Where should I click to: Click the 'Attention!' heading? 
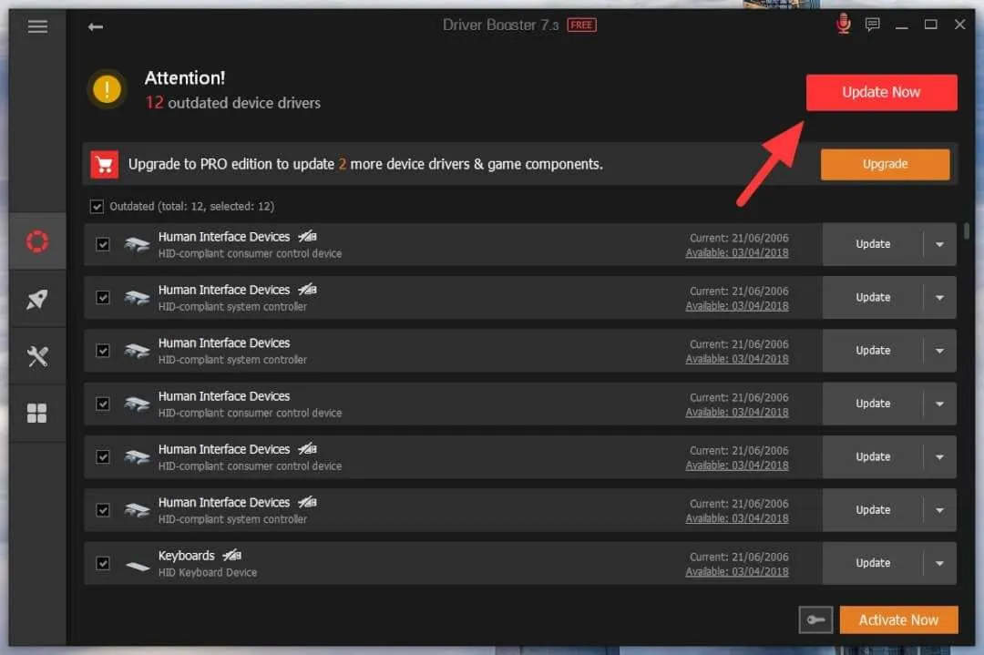pyautogui.click(x=184, y=77)
